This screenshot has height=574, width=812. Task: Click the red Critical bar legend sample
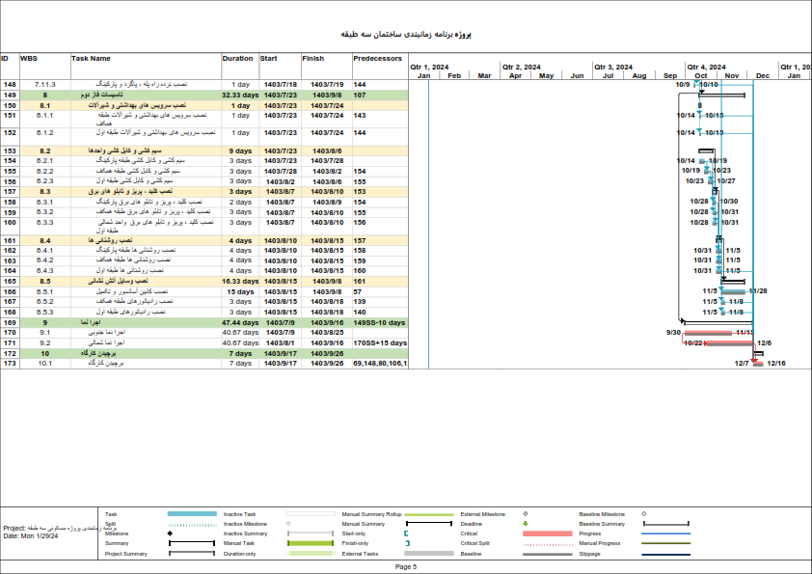547,533
